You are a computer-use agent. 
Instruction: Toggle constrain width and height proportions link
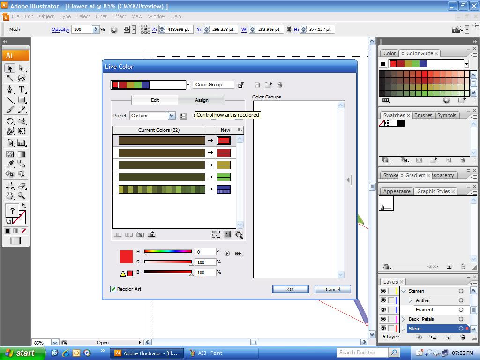pyautogui.click(x=289, y=30)
